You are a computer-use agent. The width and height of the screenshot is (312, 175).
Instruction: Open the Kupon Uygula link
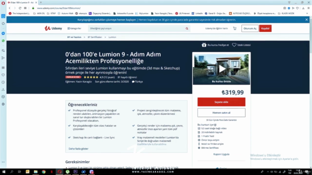tap(221, 154)
